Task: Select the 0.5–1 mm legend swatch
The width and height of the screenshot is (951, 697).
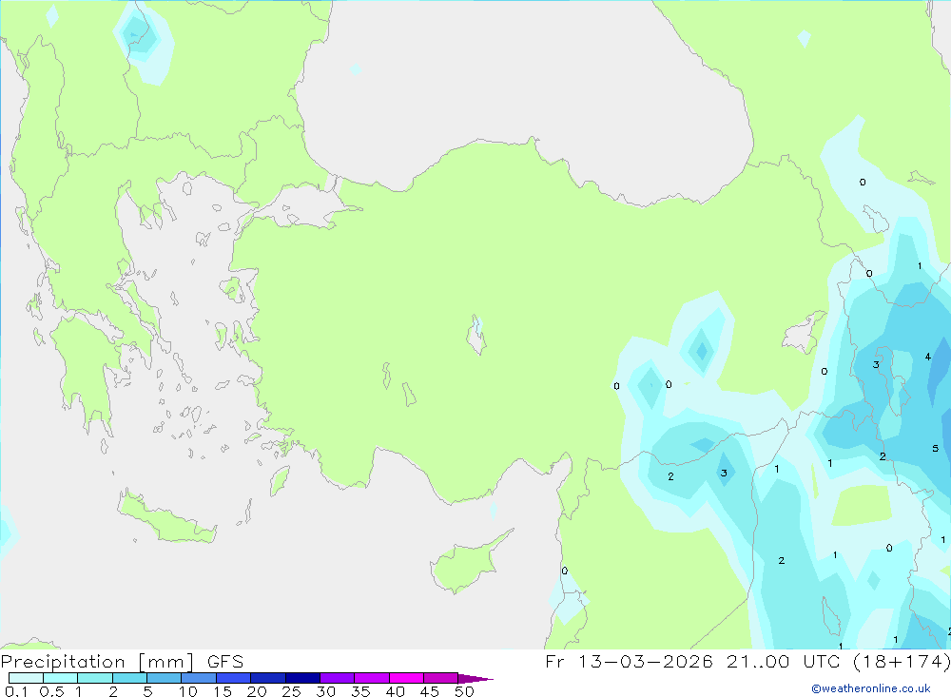Action: pos(61,678)
